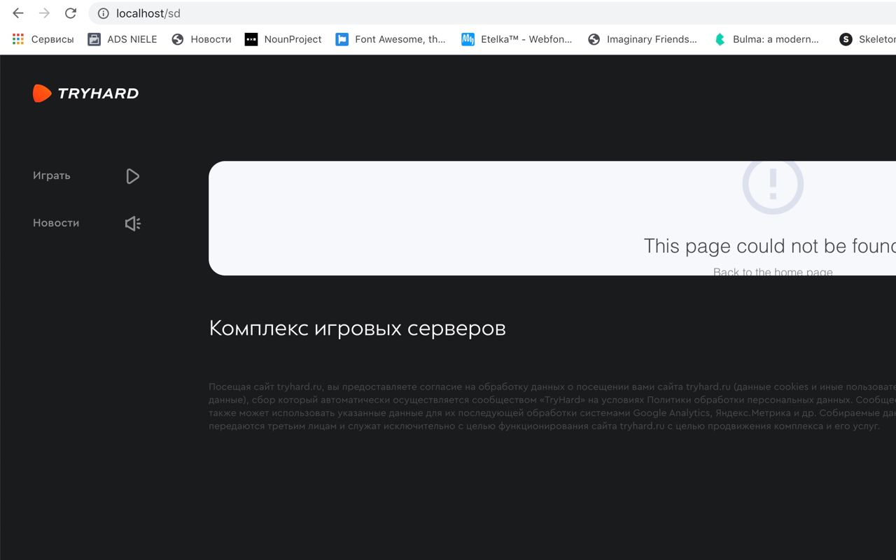896x560 pixels.
Task: Click the play triangle icon beside Играть
Action: (x=132, y=176)
